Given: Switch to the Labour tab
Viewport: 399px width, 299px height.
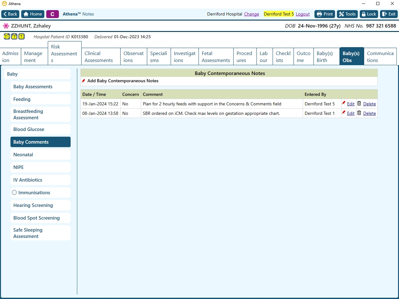Looking at the screenshot, I should pos(264,57).
